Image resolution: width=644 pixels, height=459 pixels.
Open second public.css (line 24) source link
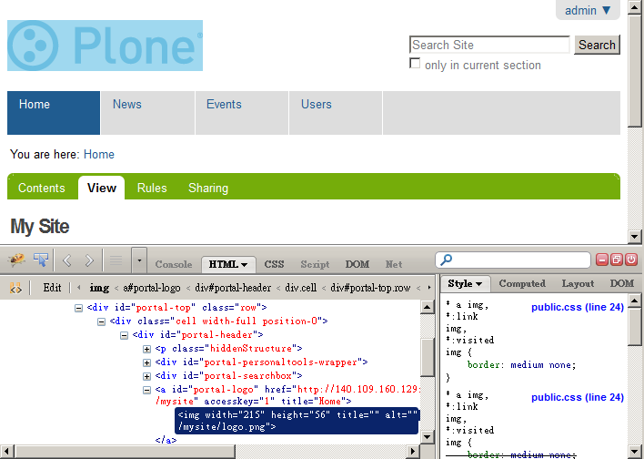[x=578, y=397]
